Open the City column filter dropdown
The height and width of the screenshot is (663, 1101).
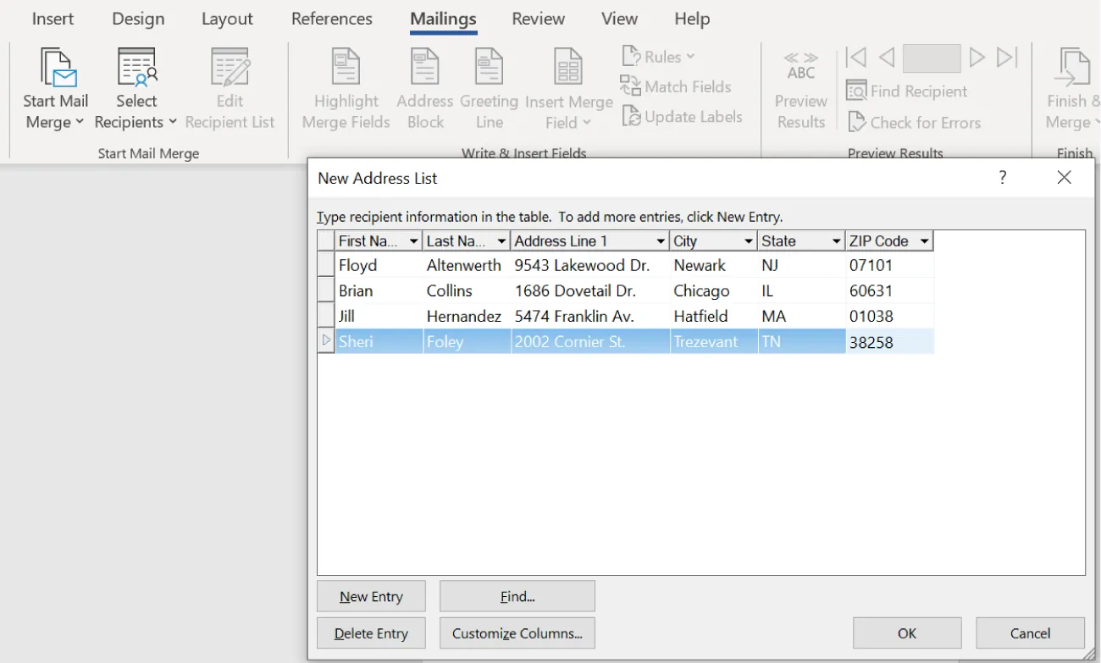(749, 240)
